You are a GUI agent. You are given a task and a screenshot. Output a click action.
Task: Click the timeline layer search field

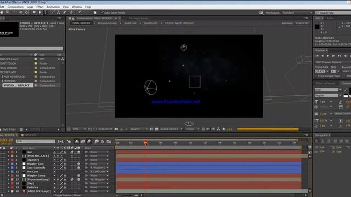[x=35, y=141]
